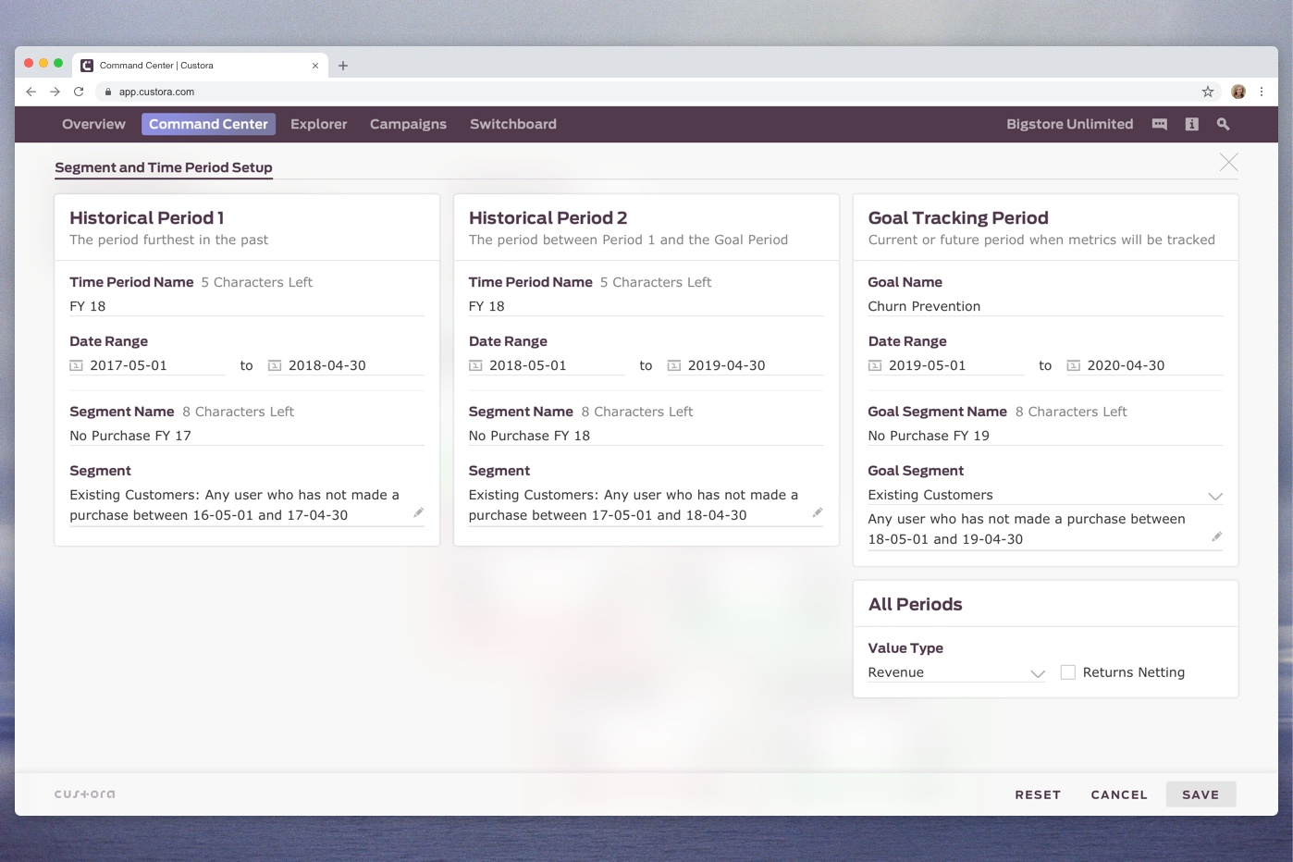Open the browser profile avatar
The height and width of the screenshot is (862, 1293).
1238,92
